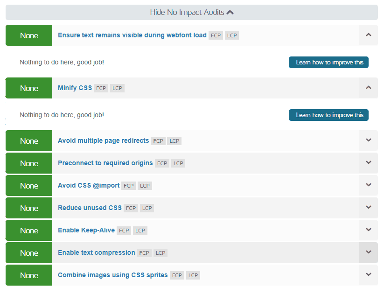Screen dimensions: 384x294
Task: Click LCP tag on Avoid CSS @import
Action: click(145, 186)
